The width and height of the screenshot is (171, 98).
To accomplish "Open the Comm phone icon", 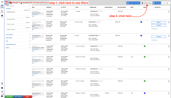I will pos(2,11).
